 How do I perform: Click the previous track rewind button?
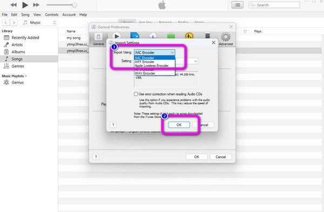(x=13, y=5)
